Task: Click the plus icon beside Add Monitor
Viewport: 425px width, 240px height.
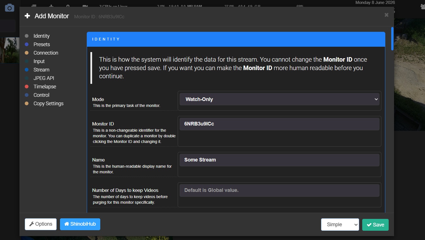Action: tap(27, 16)
